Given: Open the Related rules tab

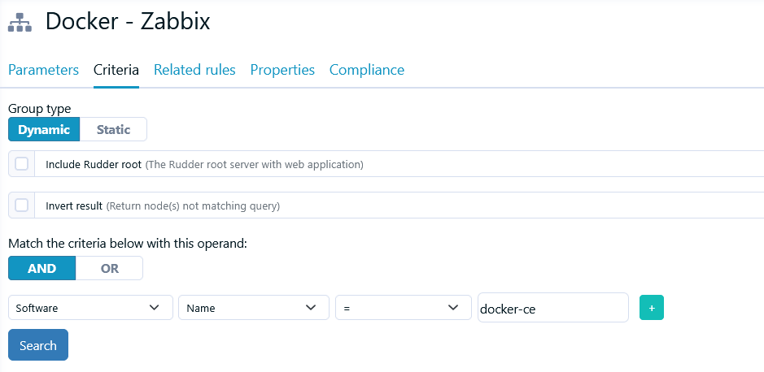Looking at the screenshot, I should click(194, 70).
